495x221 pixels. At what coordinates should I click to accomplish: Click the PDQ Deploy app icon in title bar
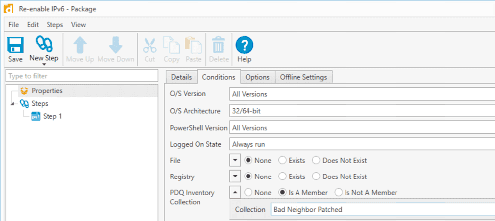[x=8, y=8]
